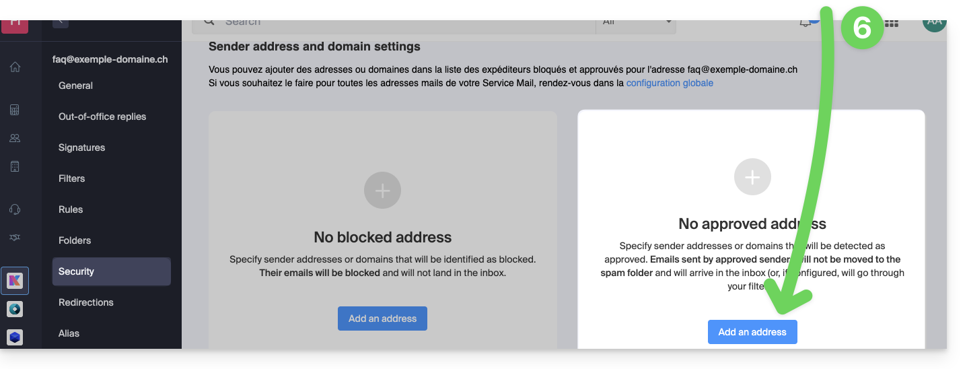The height and width of the screenshot is (369, 967).
Task: Select Filters in the sidebar
Action: tap(71, 178)
